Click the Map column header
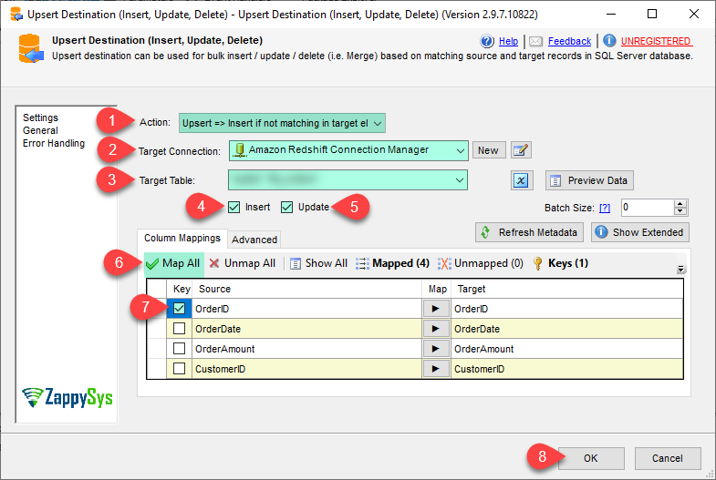This screenshot has height=480, width=716. (x=437, y=289)
